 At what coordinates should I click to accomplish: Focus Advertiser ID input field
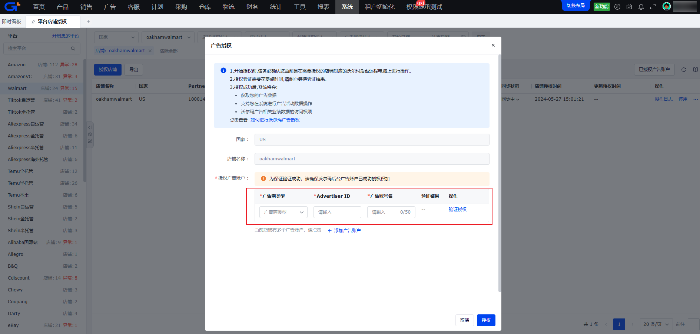pyautogui.click(x=337, y=212)
